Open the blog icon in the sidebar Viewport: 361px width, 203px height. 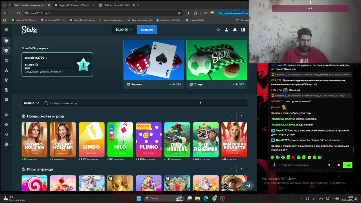tap(6, 90)
